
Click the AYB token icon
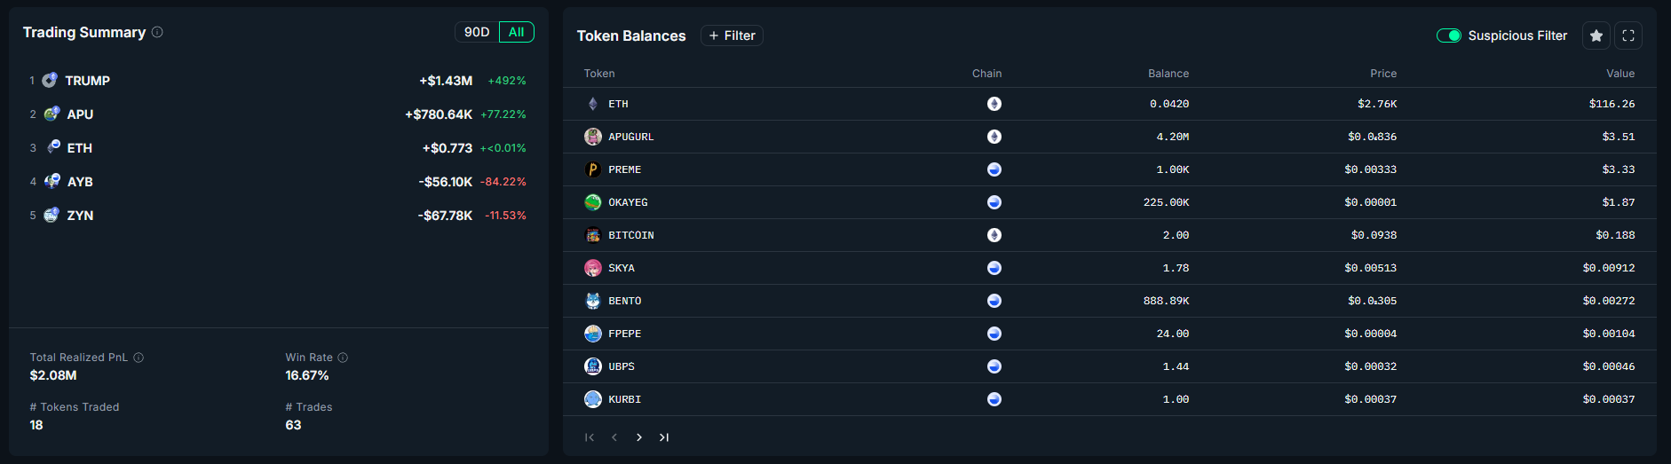52,181
